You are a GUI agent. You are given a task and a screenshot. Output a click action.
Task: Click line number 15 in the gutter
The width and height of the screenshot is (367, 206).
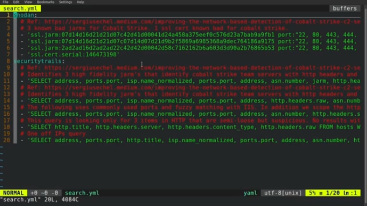pos(6,107)
